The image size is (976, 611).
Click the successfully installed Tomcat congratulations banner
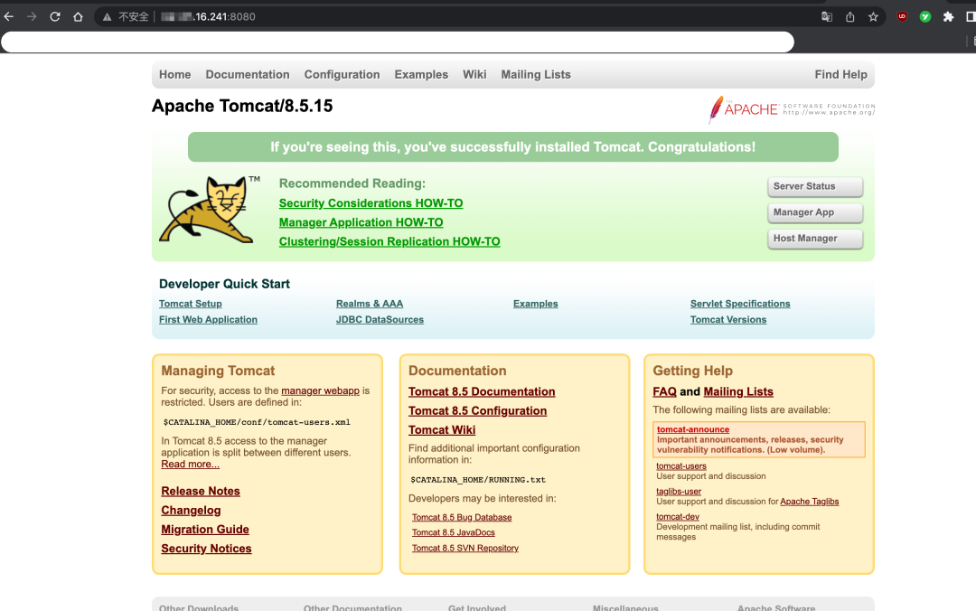(x=513, y=147)
